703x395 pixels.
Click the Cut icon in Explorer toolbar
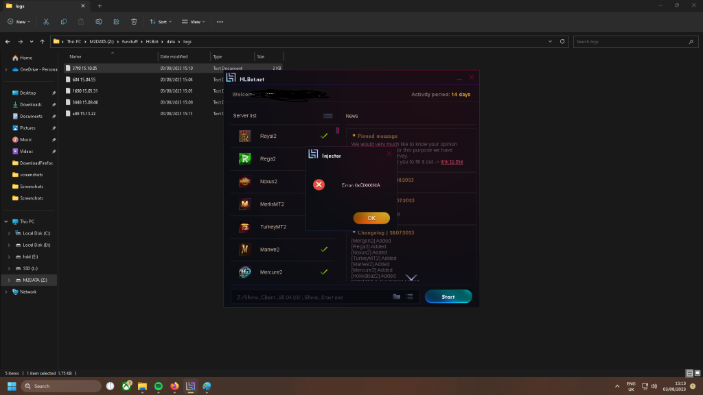[x=45, y=22]
